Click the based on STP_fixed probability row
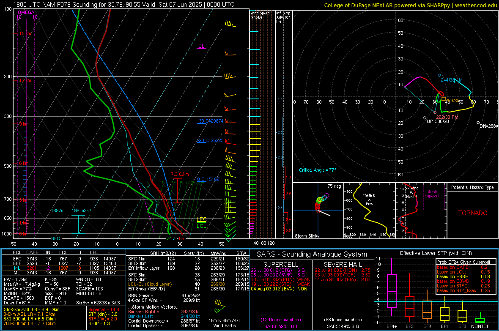Image resolution: width=499 pixels, height=331 pixels. (x=463, y=290)
